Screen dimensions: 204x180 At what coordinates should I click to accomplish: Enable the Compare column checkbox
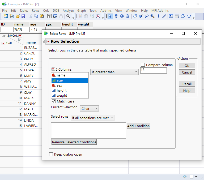point(143,65)
